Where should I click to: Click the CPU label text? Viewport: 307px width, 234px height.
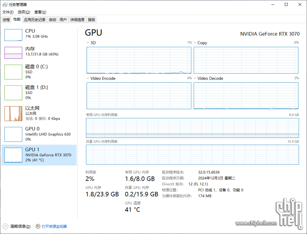(x=30, y=31)
